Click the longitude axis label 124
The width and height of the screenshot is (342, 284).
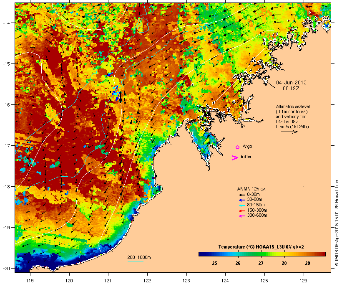tap(225, 281)
